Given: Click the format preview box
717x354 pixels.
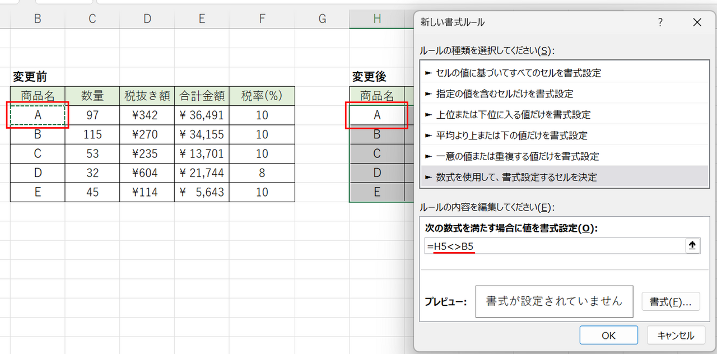Looking at the screenshot, I should [554, 301].
